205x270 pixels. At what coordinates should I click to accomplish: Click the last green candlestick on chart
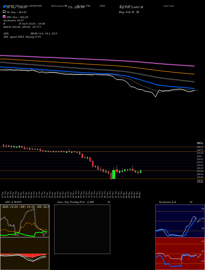point(141,172)
